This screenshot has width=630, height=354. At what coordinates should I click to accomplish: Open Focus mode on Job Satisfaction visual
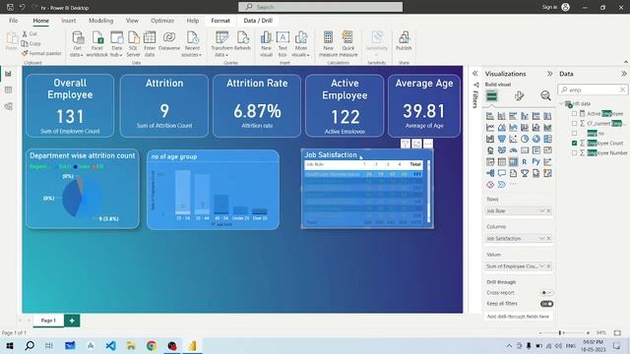pyautogui.click(x=416, y=144)
